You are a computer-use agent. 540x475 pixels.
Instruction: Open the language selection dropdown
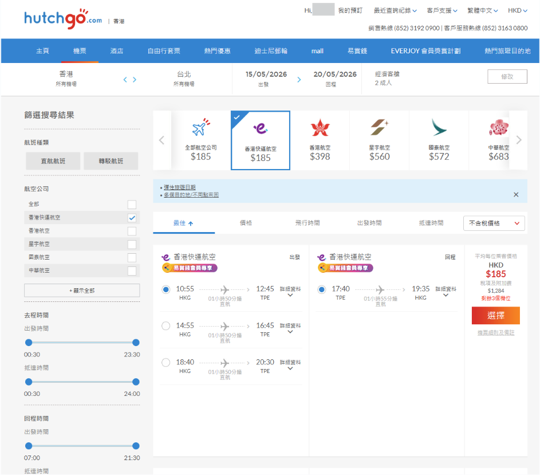[x=483, y=11]
